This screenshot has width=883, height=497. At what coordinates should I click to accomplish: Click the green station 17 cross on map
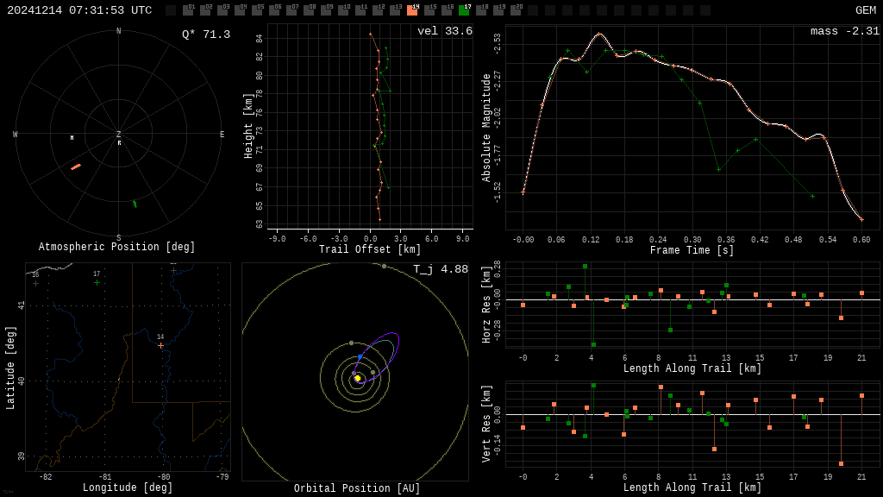click(97, 282)
